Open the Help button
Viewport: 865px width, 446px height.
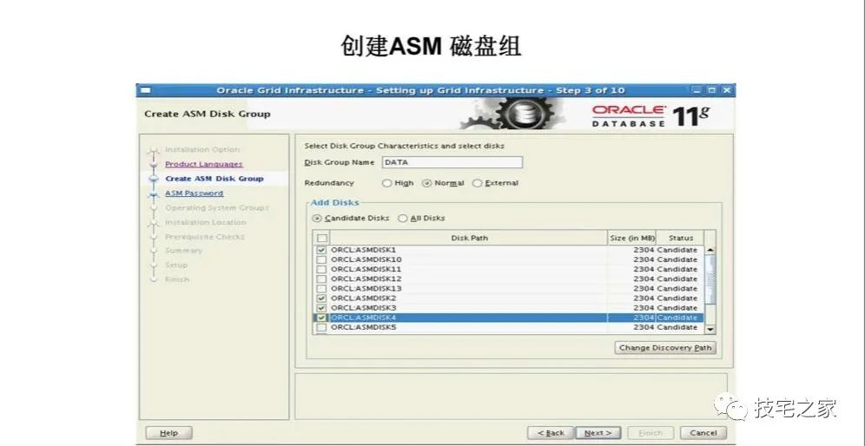coord(168,433)
